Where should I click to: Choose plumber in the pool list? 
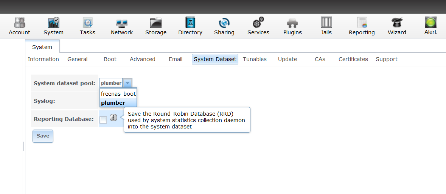point(118,103)
